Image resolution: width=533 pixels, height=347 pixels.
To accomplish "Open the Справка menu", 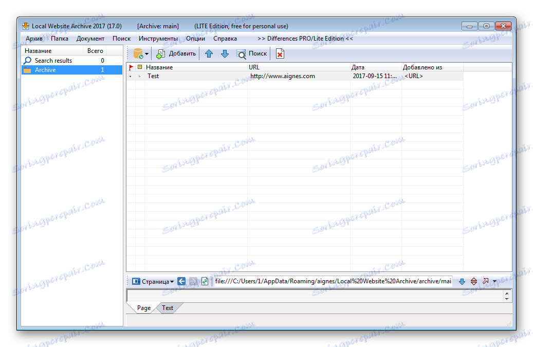I will [x=225, y=39].
